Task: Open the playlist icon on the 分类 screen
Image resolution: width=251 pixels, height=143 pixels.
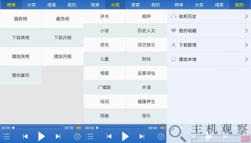Action: [90, 137]
